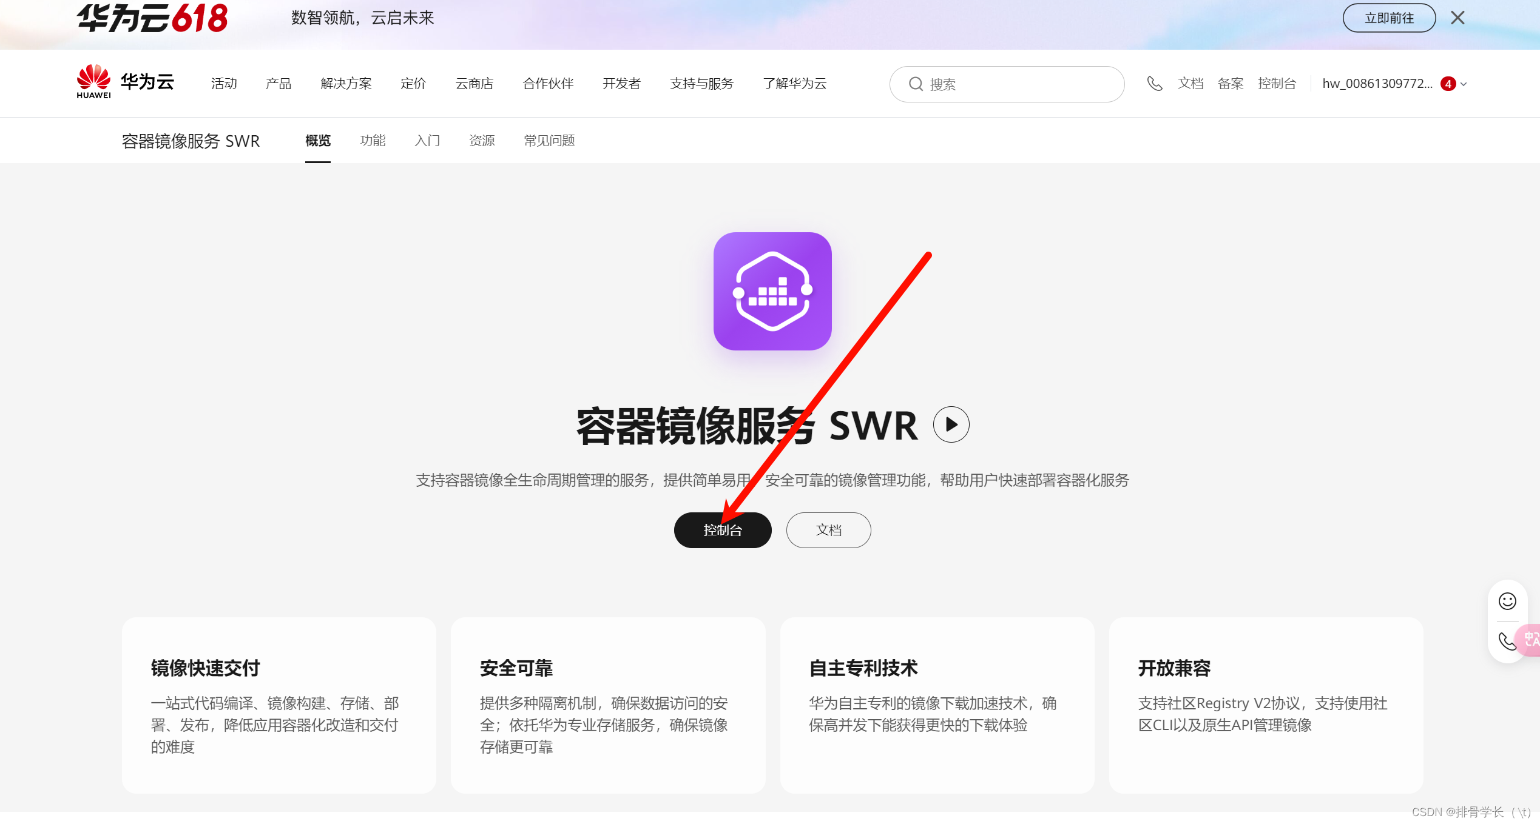Click the 安全可靠 card
The width and height of the screenshot is (1540, 824).
coord(608,705)
